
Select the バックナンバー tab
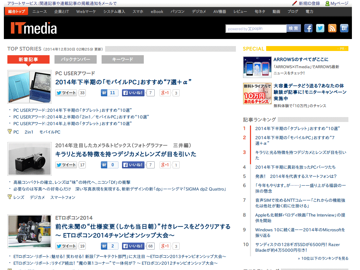(75, 59)
